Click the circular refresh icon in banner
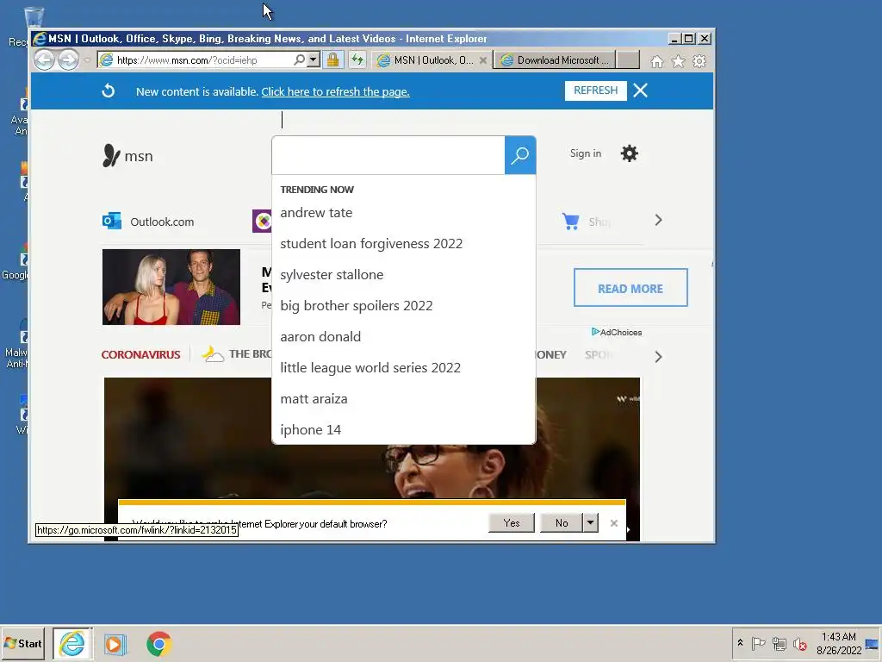 pos(108,91)
